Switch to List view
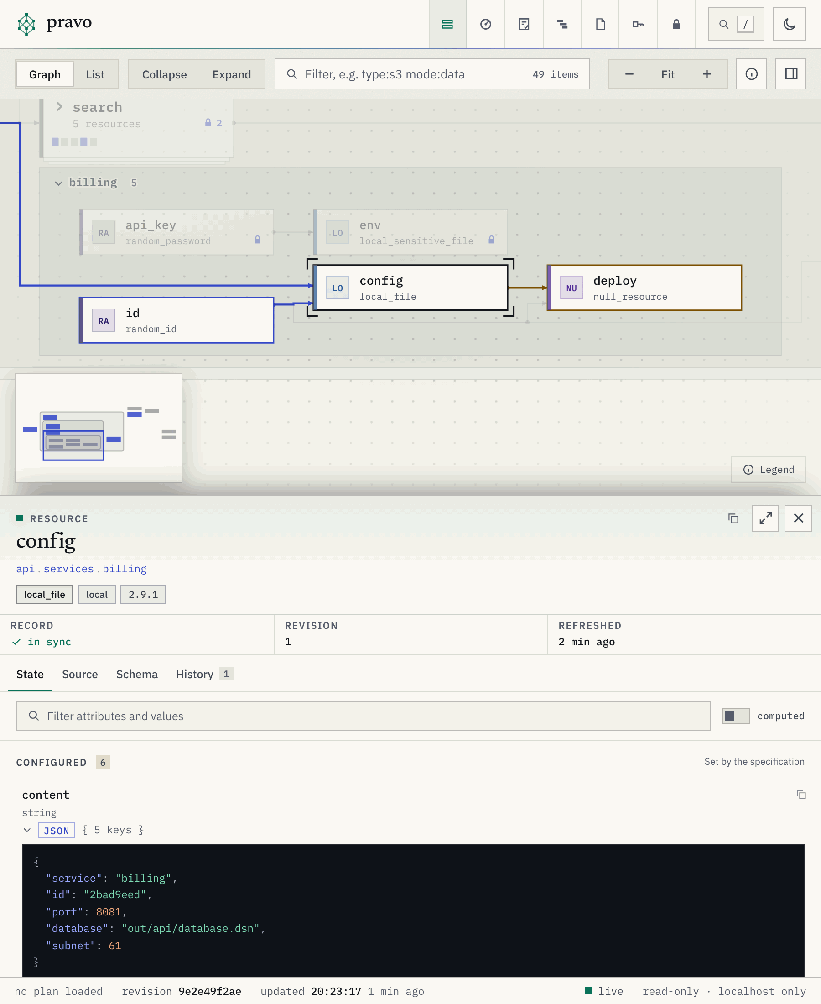Screen dimensions: 821x1004 point(95,74)
